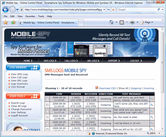The width and height of the screenshot is (166, 137).
Task: Select the Mobile Spy browser tab
Action: click(48, 23)
